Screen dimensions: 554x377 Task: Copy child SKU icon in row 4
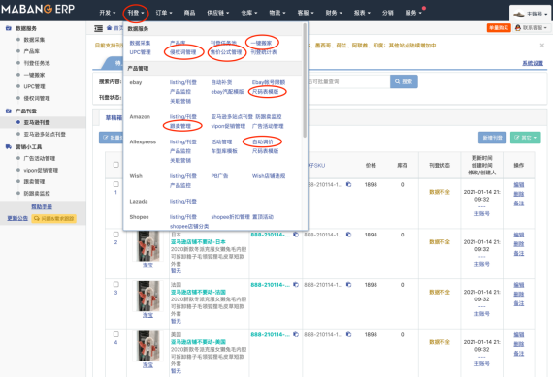coord(348,334)
